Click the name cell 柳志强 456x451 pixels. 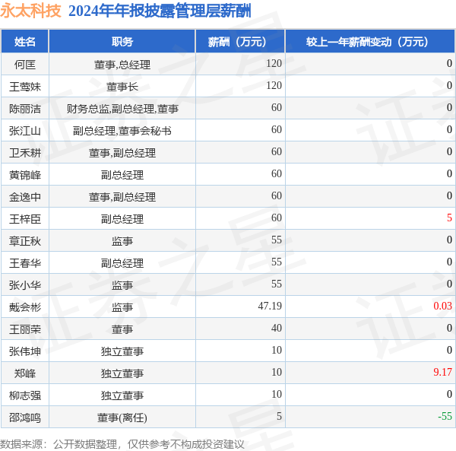pyautogui.click(x=25, y=395)
